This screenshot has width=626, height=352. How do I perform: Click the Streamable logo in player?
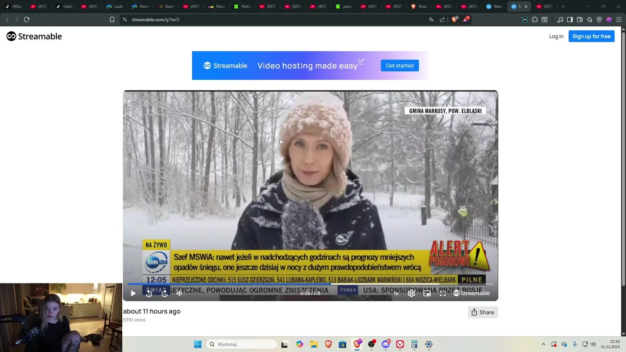click(471, 293)
